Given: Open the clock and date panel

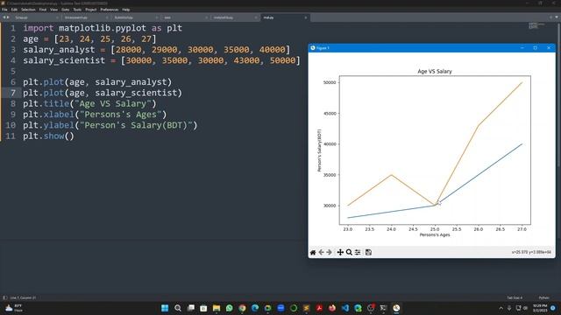Looking at the screenshot, I should coord(539,308).
